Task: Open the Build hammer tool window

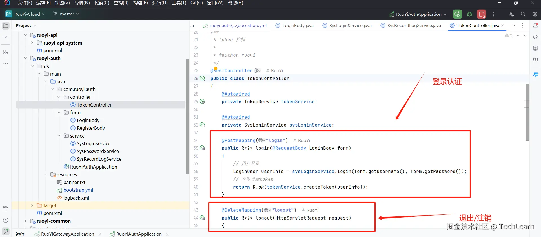Action: pyautogui.click(x=6, y=209)
